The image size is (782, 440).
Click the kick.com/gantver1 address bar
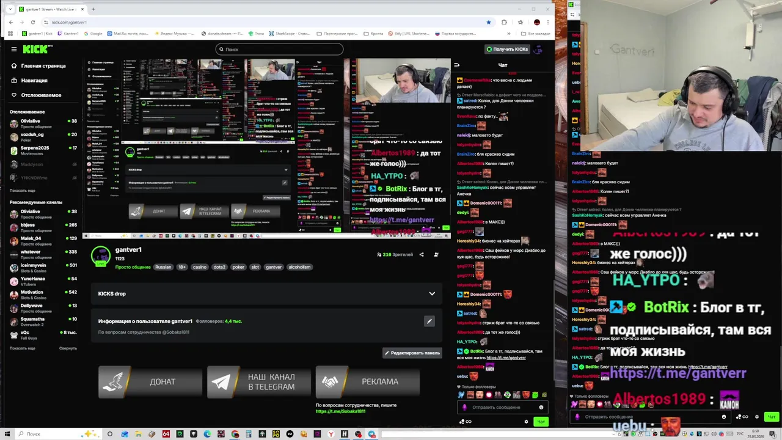(263, 22)
